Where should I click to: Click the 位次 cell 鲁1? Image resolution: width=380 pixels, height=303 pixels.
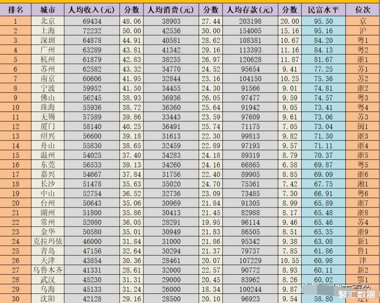(363, 251)
